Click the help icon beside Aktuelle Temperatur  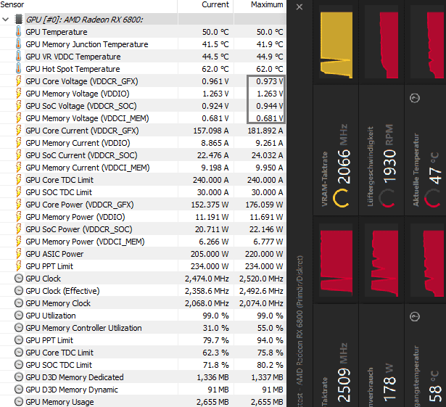coord(415,98)
